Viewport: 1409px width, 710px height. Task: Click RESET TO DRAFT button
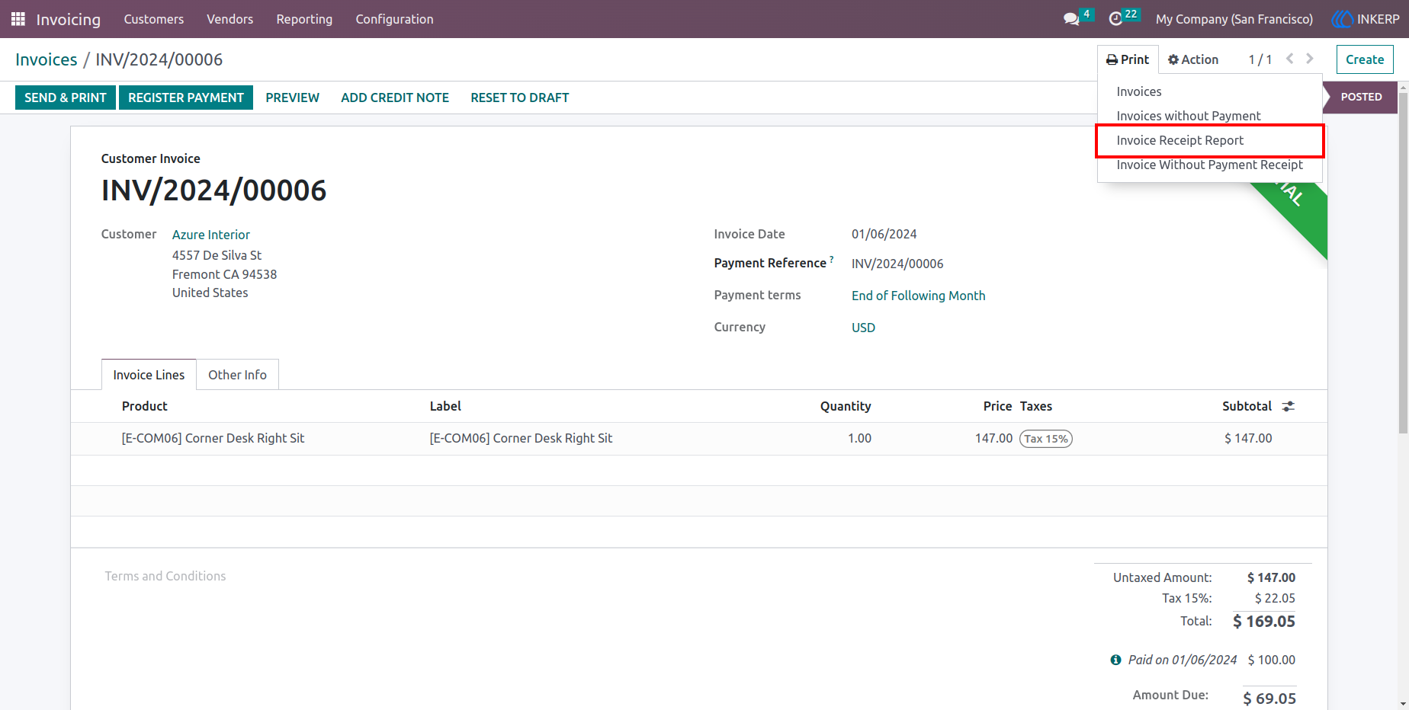coord(520,98)
